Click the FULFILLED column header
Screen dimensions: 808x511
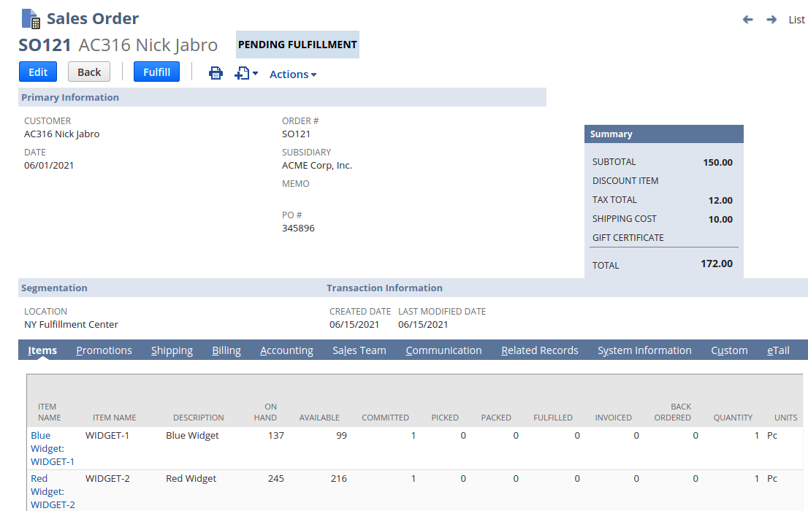pyautogui.click(x=553, y=418)
